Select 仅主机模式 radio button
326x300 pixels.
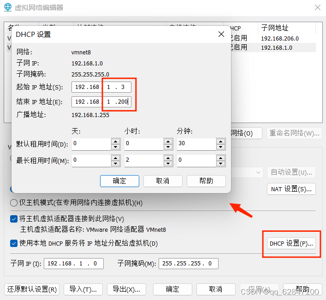click(14, 203)
